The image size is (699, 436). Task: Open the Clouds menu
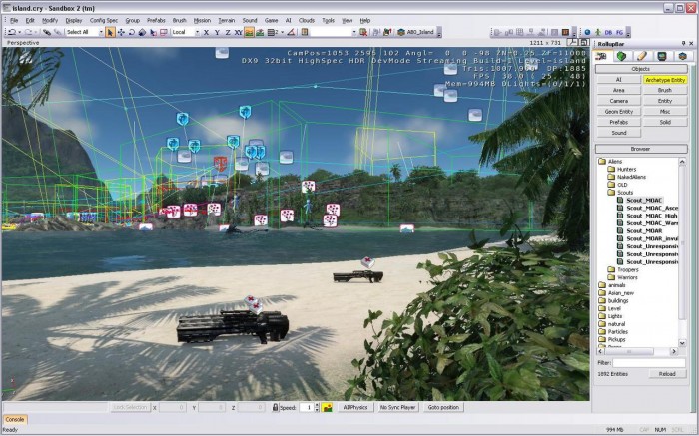(307, 21)
